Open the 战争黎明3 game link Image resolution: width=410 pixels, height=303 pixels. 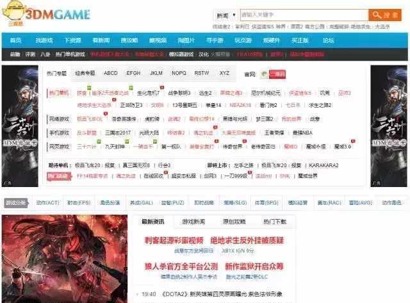click(179, 93)
